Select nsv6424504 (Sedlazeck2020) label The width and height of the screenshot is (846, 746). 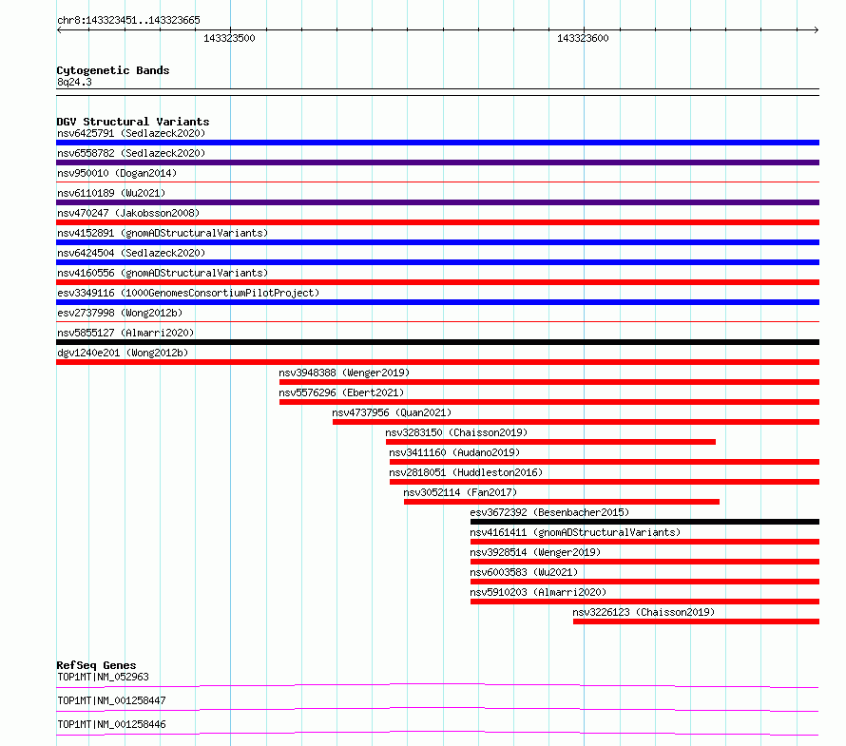point(131,253)
